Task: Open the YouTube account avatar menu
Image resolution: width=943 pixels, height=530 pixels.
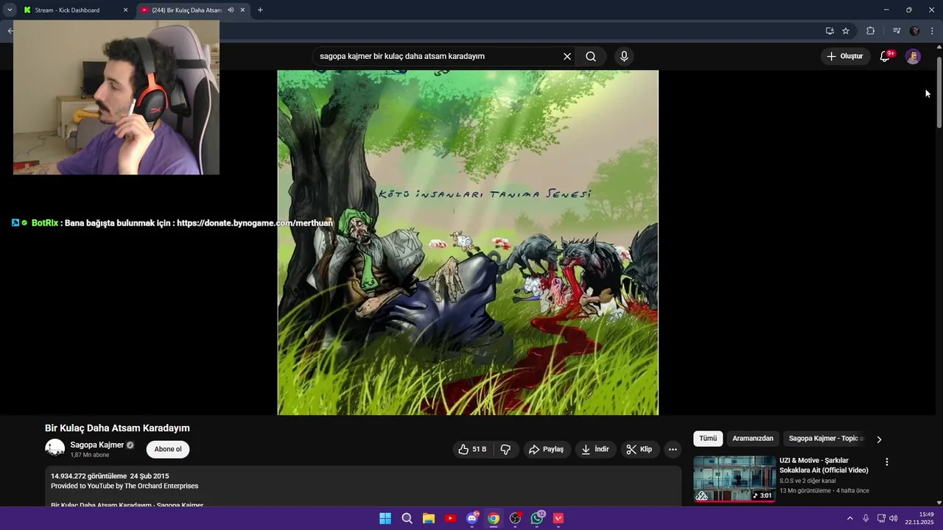Action: 913,56
